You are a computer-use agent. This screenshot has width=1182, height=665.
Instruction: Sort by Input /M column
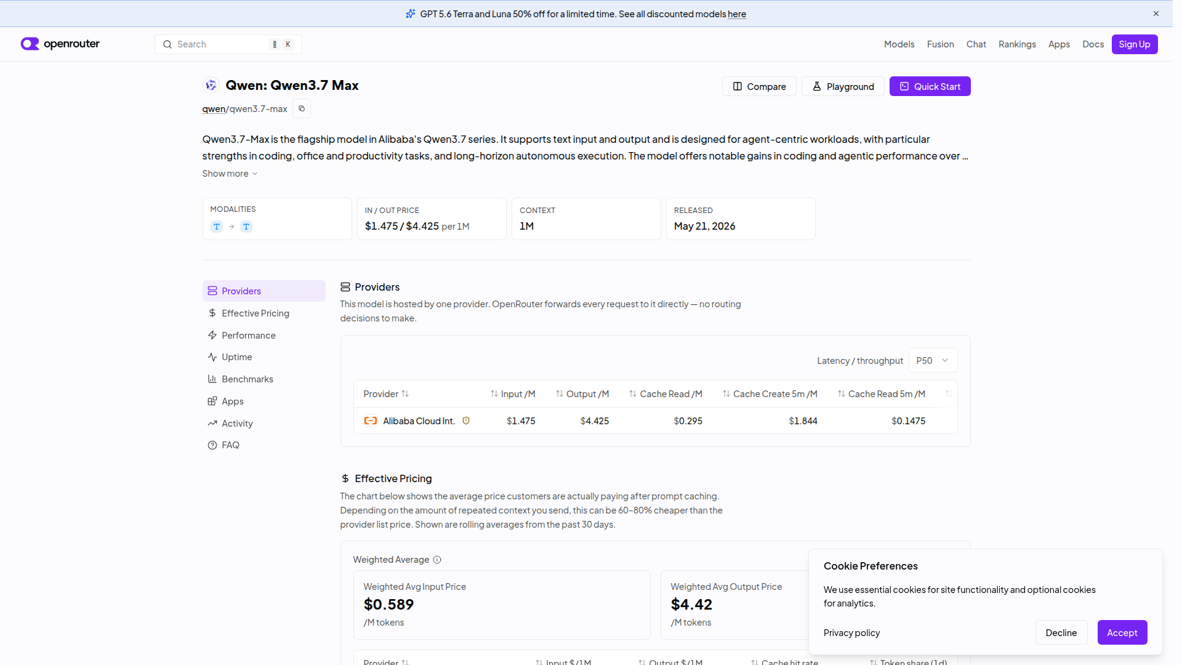(x=513, y=393)
